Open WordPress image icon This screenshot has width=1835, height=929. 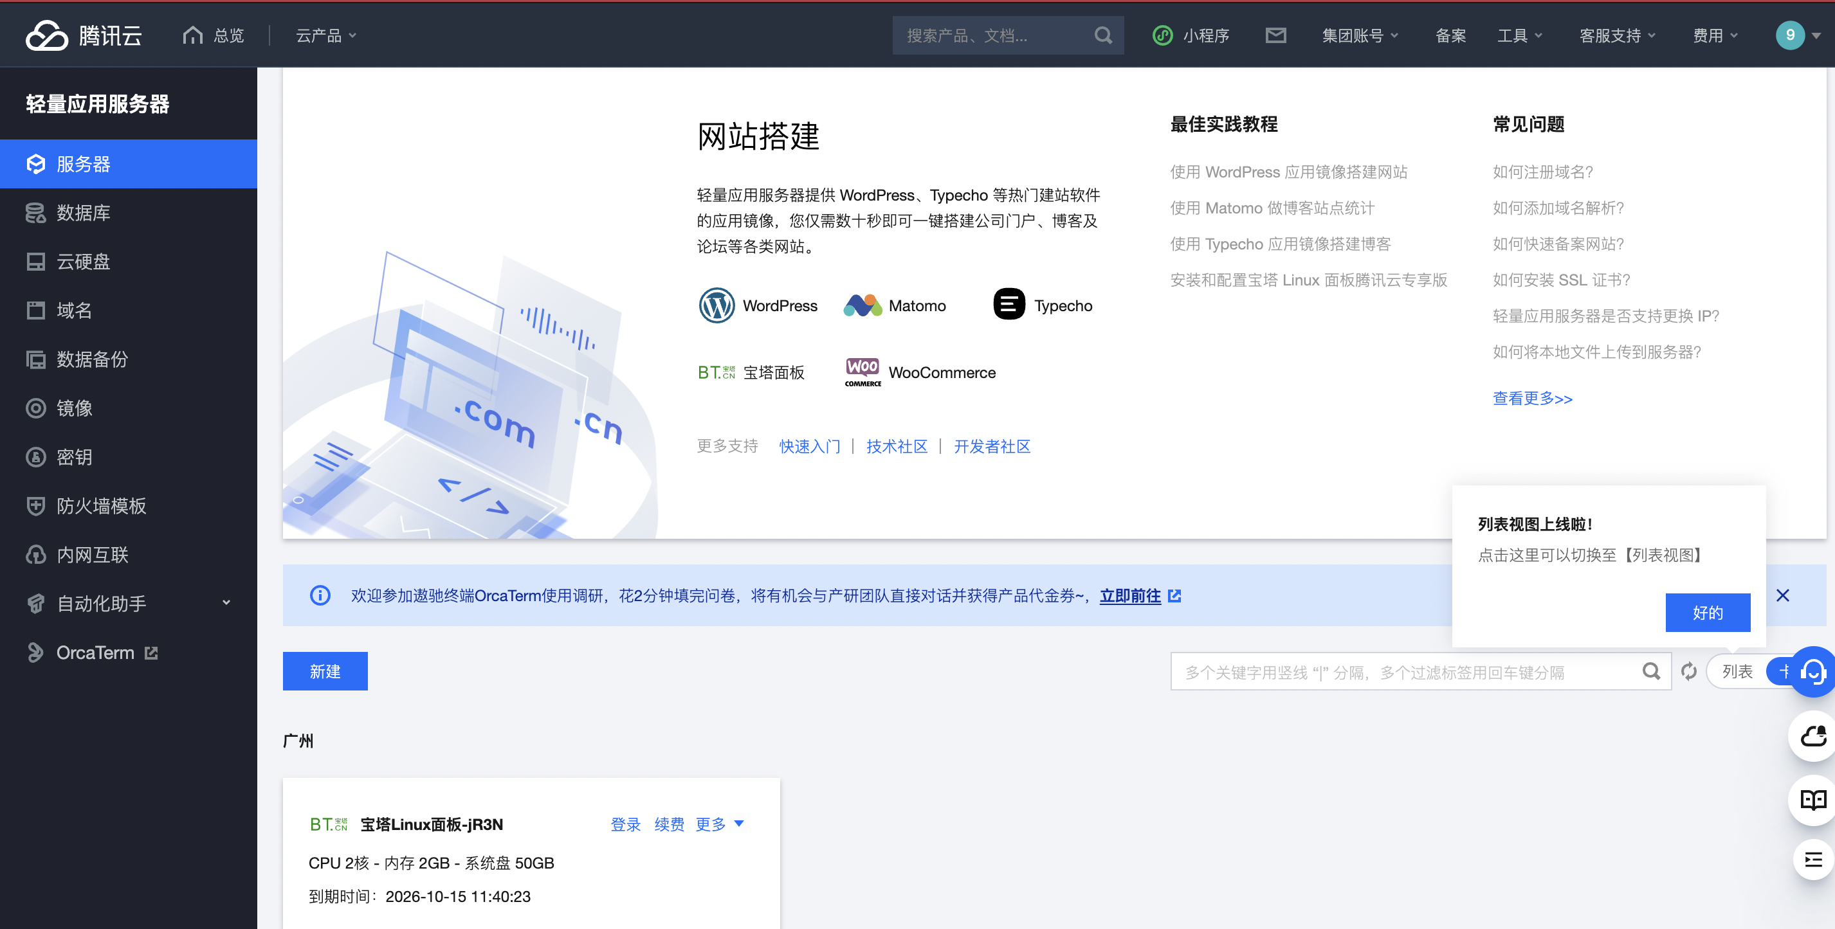(x=717, y=305)
